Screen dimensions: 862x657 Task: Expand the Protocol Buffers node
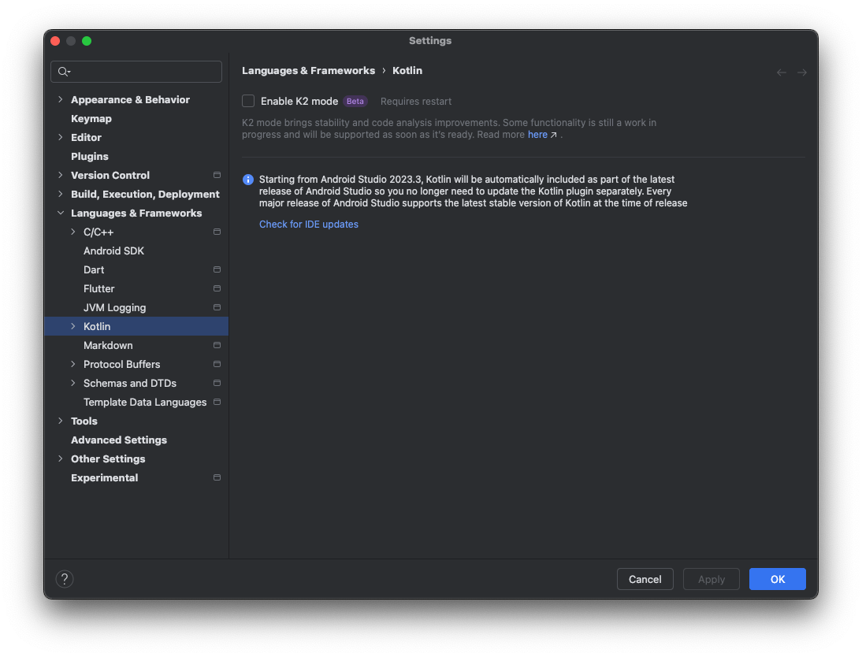coord(73,364)
